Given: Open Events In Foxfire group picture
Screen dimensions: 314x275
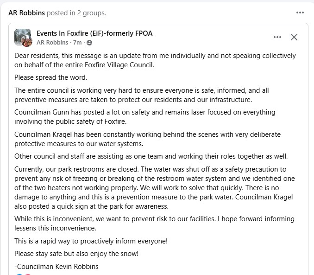Looking at the screenshot, I should pyautogui.click(x=22, y=36).
